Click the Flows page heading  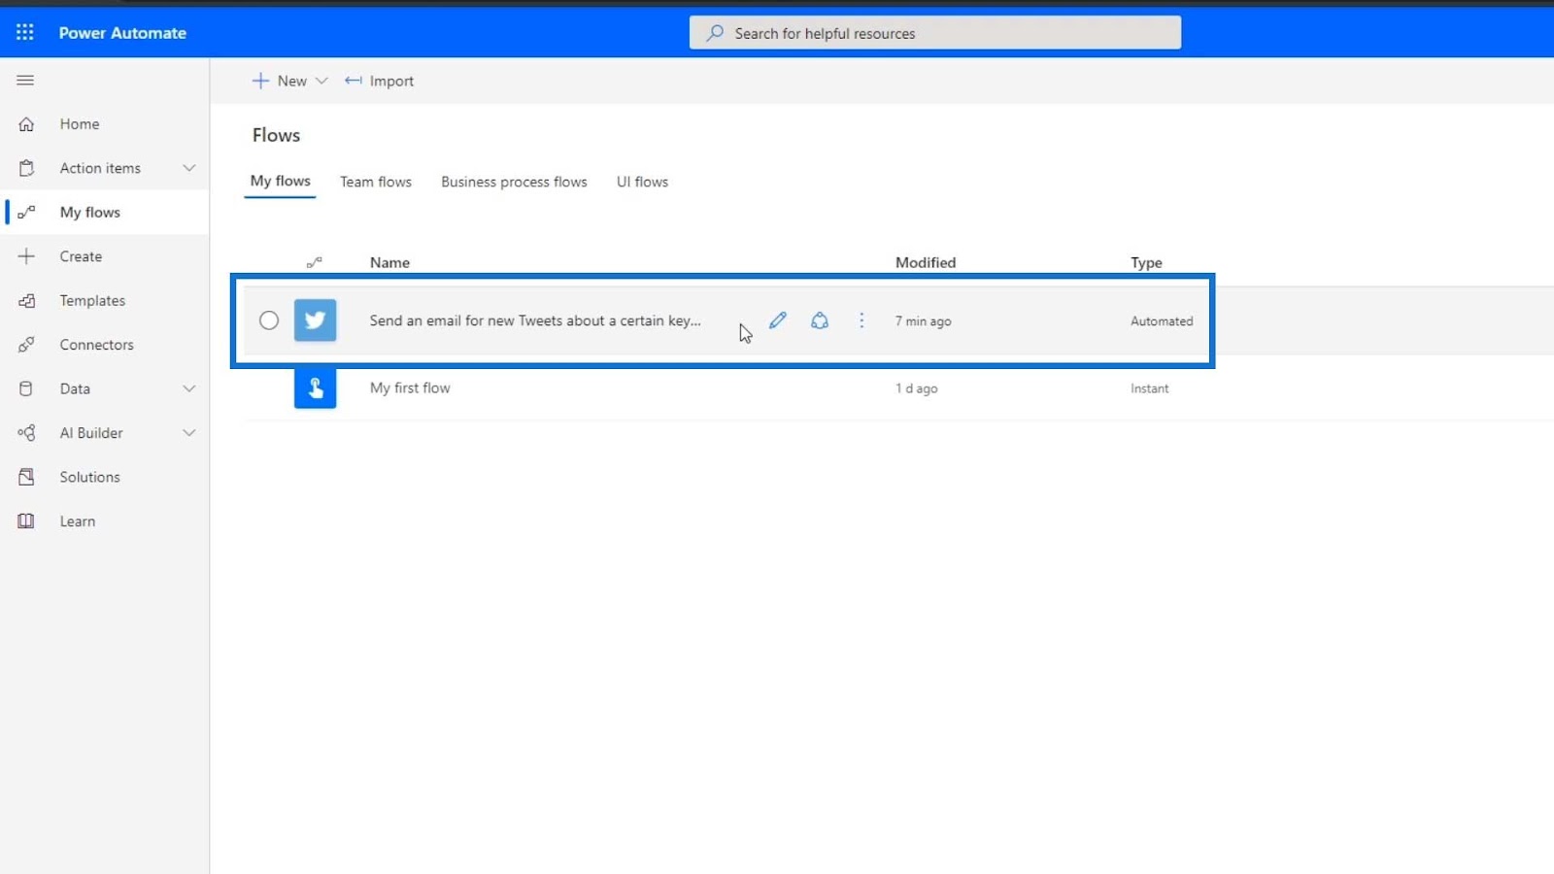[x=276, y=135]
